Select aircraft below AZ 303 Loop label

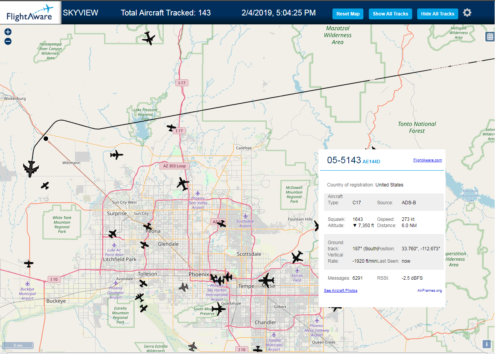click(183, 183)
